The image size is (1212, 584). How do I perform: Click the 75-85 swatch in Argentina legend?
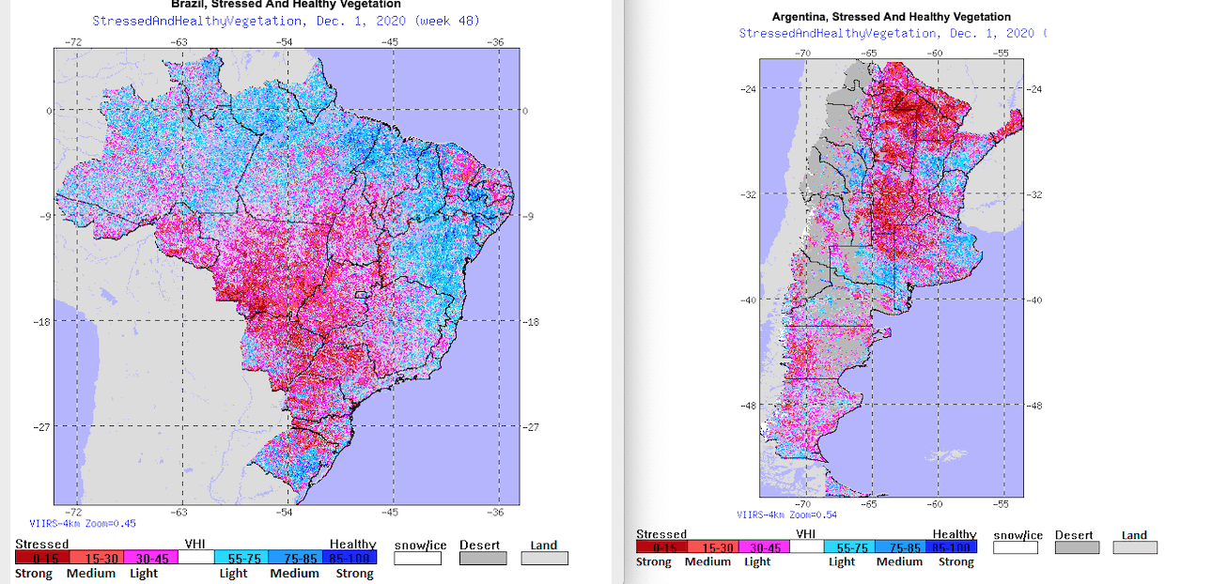tap(899, 547)
